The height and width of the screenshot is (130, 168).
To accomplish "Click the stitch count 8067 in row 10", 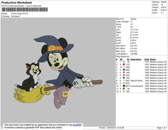I will click(x=127, y=86).
